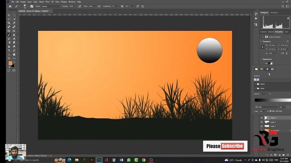Set the foreground orange color swatch
The image size is (291, 163).
(10, 63)
